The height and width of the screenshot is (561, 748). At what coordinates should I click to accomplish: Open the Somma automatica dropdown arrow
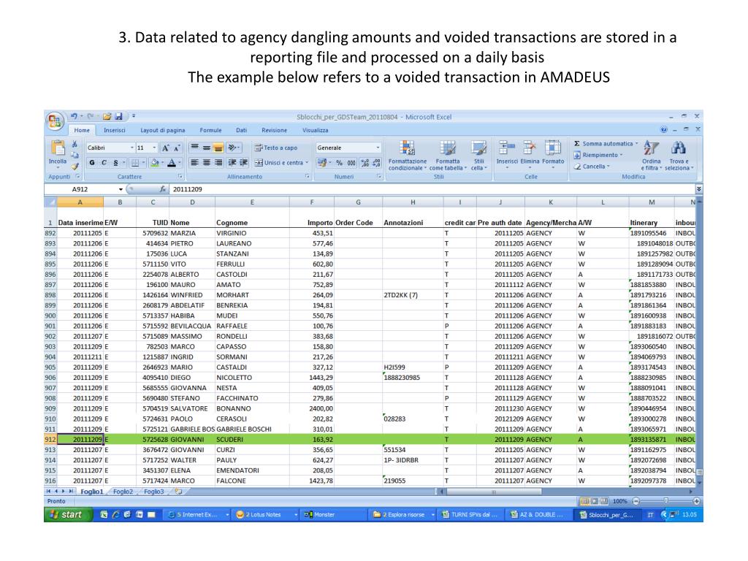636,144
